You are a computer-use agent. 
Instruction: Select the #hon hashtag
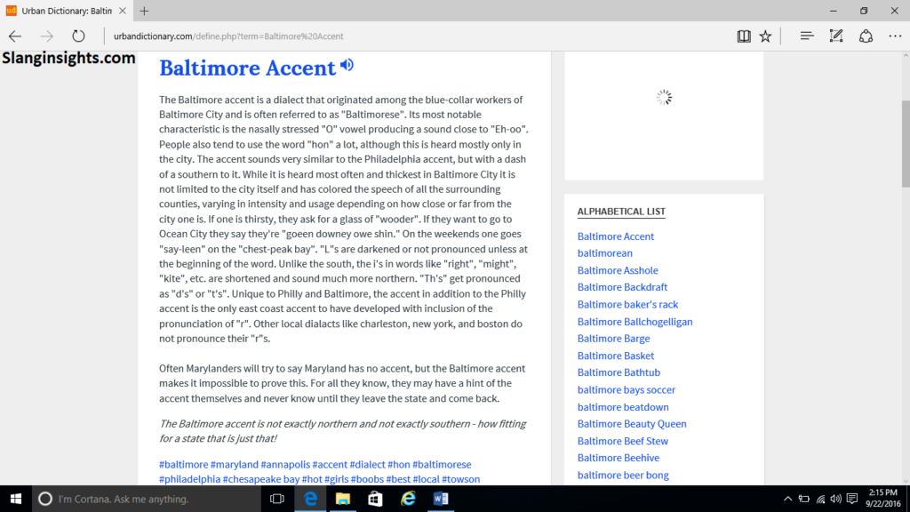pyautogui.click(x=399, y=464)
